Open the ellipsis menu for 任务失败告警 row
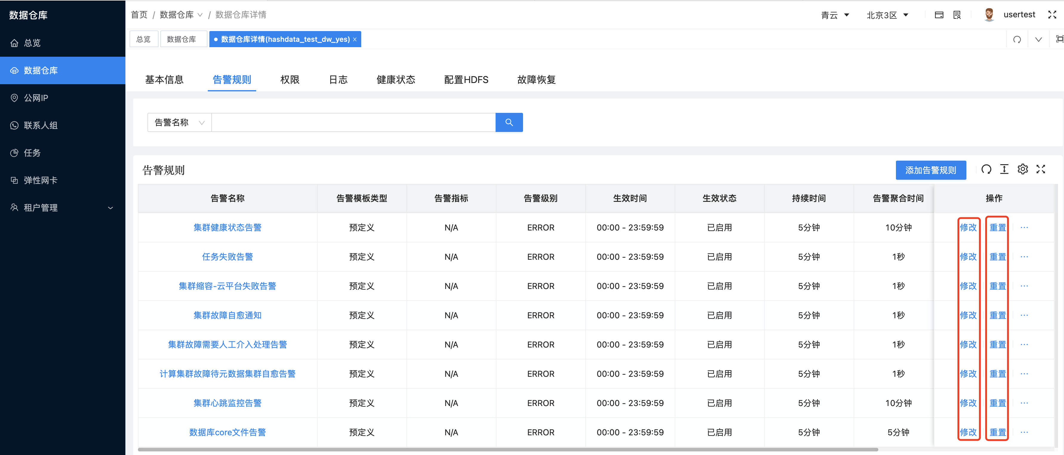The width and height of the screenshot is (1064, 455). 1024,256
